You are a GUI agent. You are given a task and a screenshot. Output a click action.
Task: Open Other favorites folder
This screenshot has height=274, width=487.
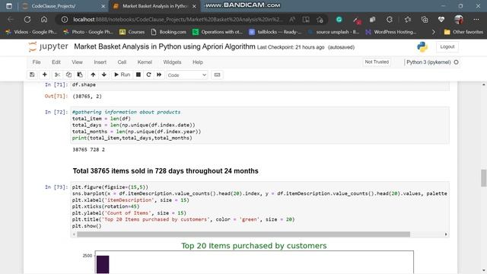pyautogui.click(x=463, y=32)
